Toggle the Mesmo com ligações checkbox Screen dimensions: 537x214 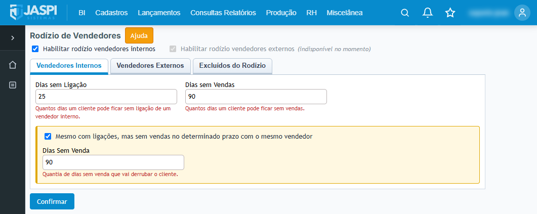coord(48,136)
